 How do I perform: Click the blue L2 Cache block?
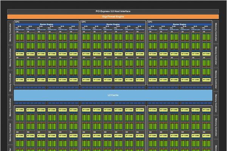tap(113, 95)
